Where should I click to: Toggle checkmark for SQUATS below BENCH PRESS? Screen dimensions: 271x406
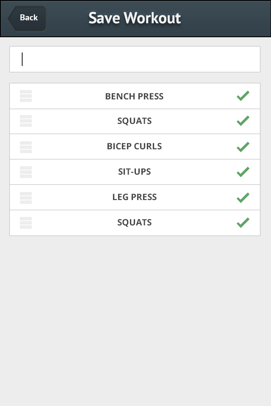point(243,121)
